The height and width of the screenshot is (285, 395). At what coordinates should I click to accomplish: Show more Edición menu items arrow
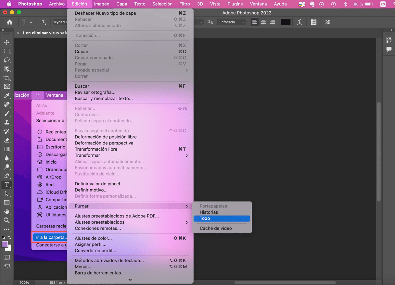[x=130, y=280]
